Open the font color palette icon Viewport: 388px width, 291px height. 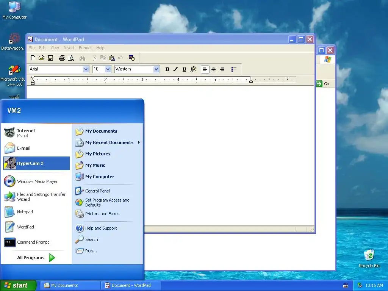point(193,69)
